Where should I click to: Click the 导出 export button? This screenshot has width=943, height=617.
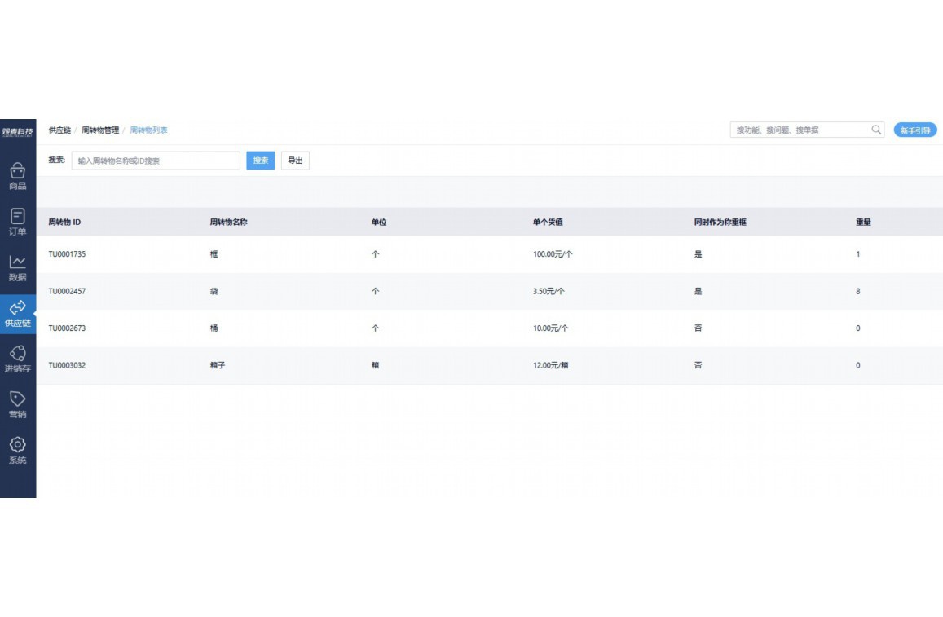click(x=295, y=161)
